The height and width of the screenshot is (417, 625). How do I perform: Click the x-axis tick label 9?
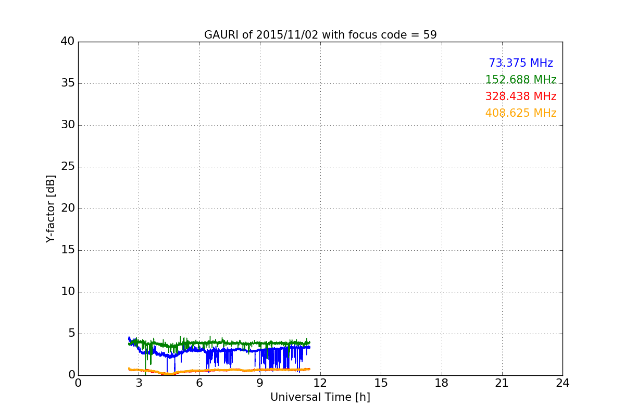(x=260, y=383)
